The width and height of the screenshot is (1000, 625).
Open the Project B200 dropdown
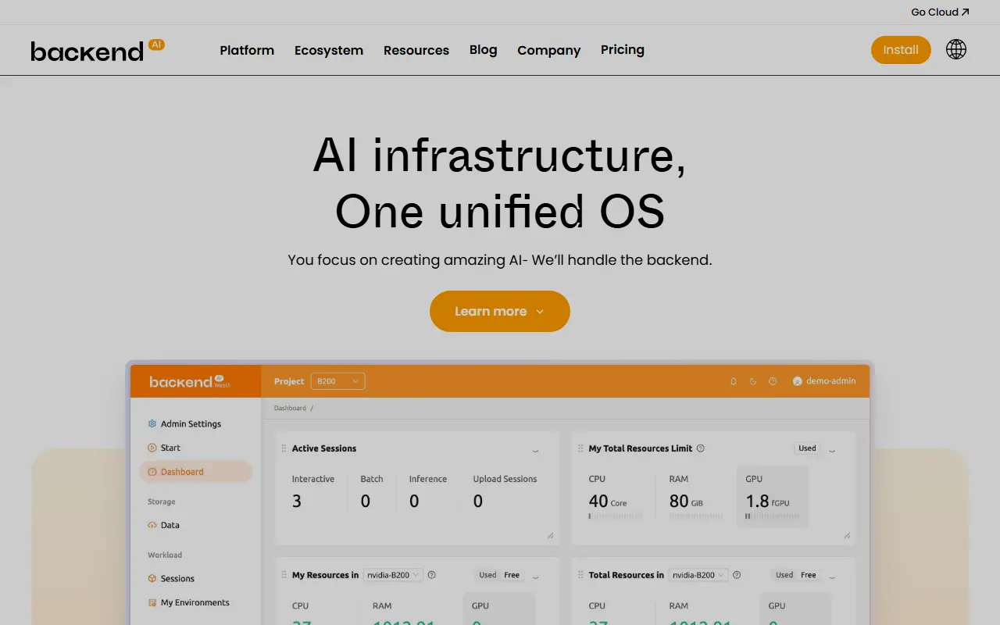(337, 381)
